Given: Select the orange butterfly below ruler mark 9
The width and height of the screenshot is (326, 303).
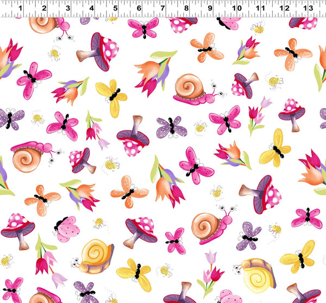Looking at the screenshot, I should click(206, 48).
